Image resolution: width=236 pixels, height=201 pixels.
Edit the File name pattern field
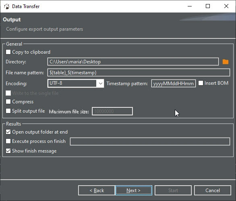pyautogui.click(x=139, y=73)
